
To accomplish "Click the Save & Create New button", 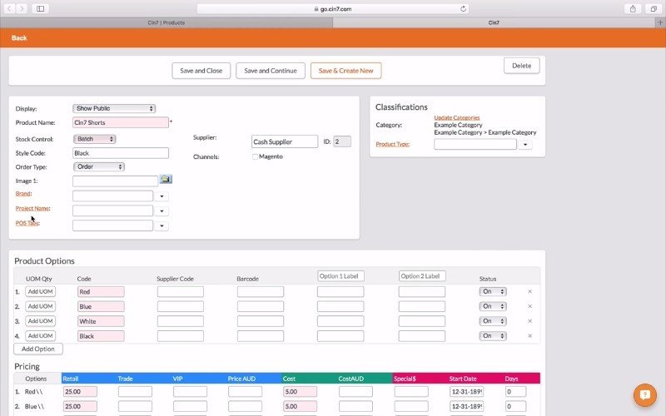I will [345, 71].
